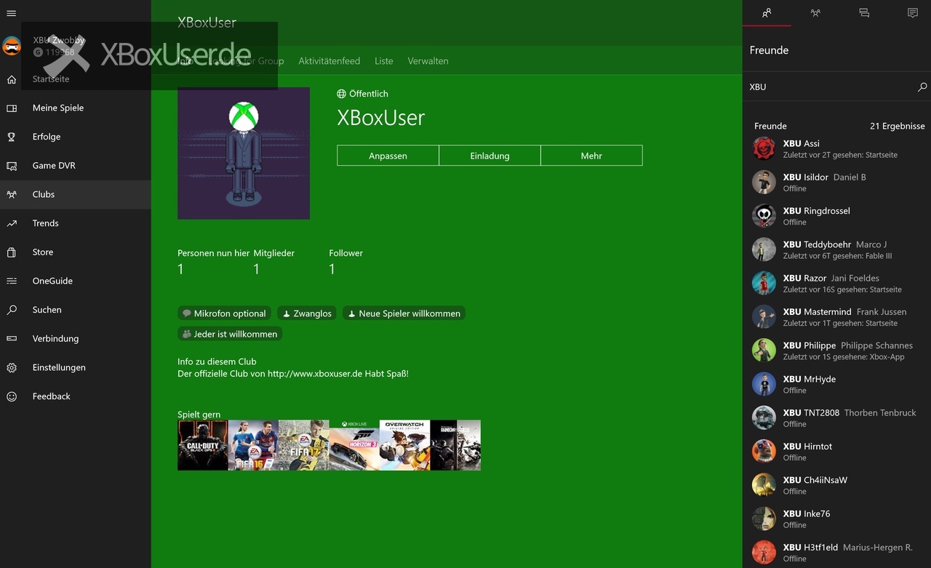Click the Jeder ist willkommen tag
Viewport: 931px width, 568px height.
[x=230, y=334]
